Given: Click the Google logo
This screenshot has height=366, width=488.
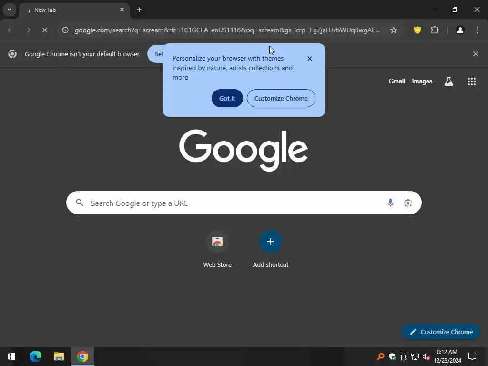Looking at the screenshot, I should click(x=244, y=150).
